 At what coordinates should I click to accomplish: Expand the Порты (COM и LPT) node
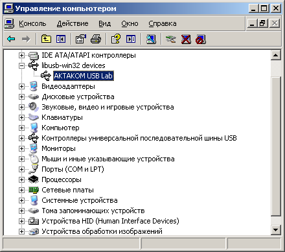tap(21, 169)
